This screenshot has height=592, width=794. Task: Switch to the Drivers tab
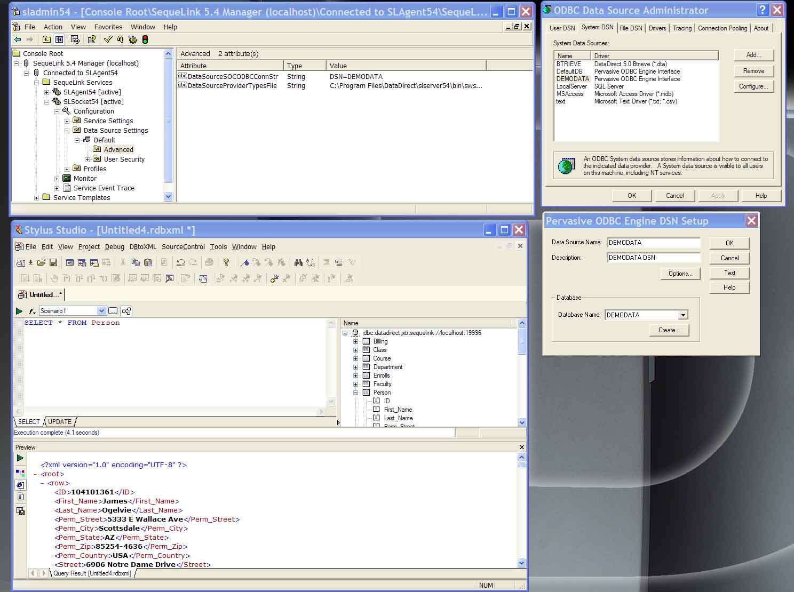[x=657, y=28]
